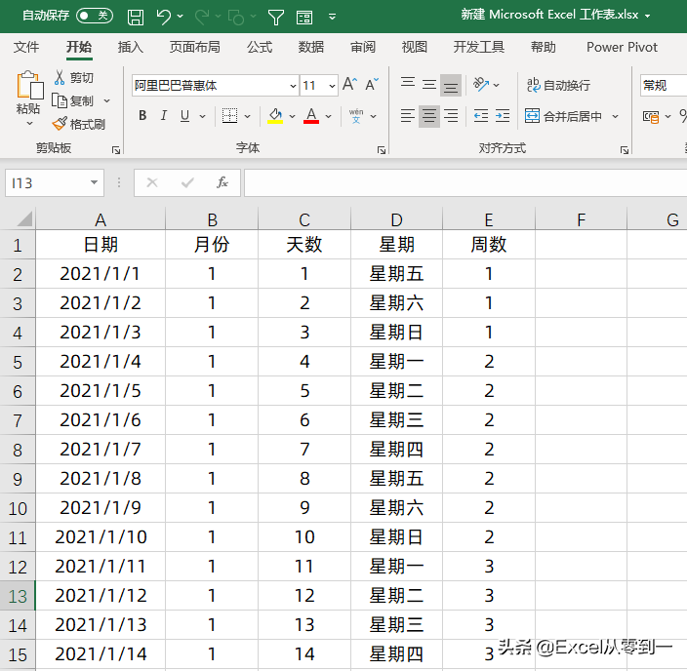Click the number format box 常规
The image size is (687, 671).
click(664, 86)
